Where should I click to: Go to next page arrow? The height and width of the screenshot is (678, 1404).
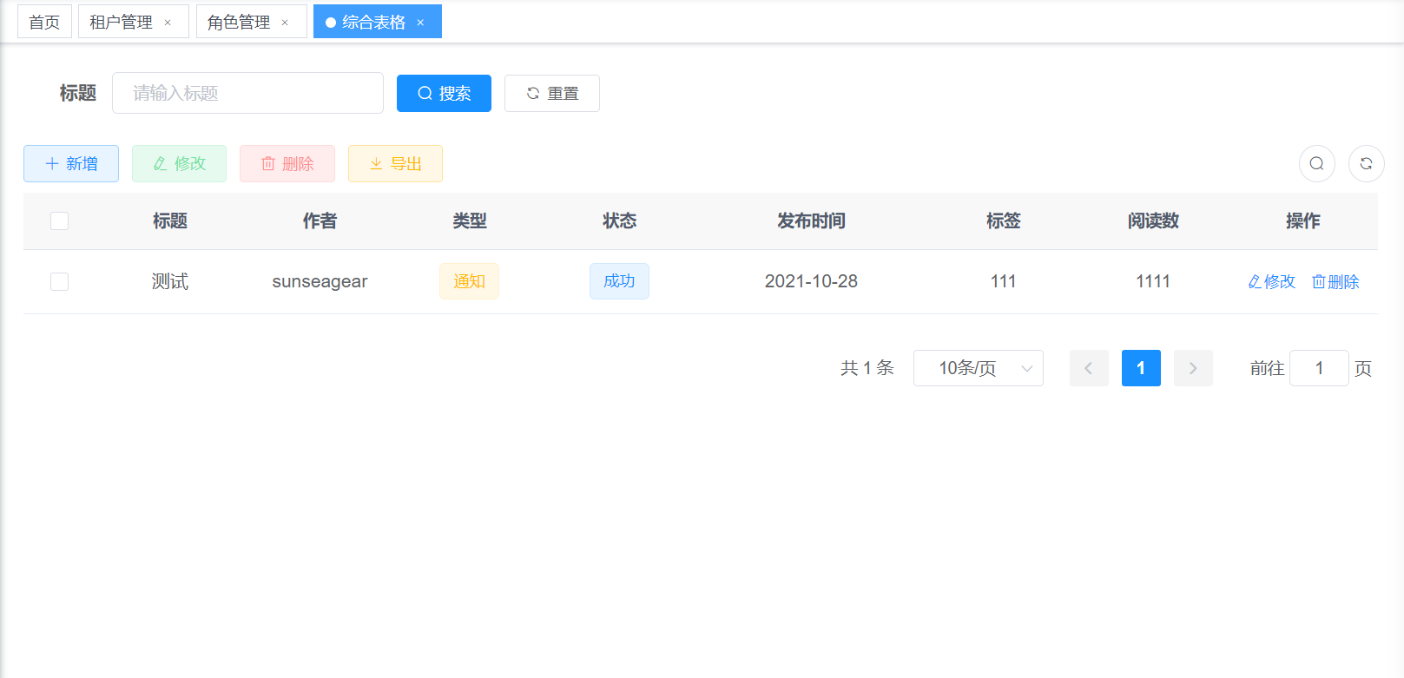[x=1192, y=368]
